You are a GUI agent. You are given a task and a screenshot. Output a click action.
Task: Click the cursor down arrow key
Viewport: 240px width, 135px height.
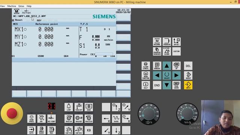[166, 85]
